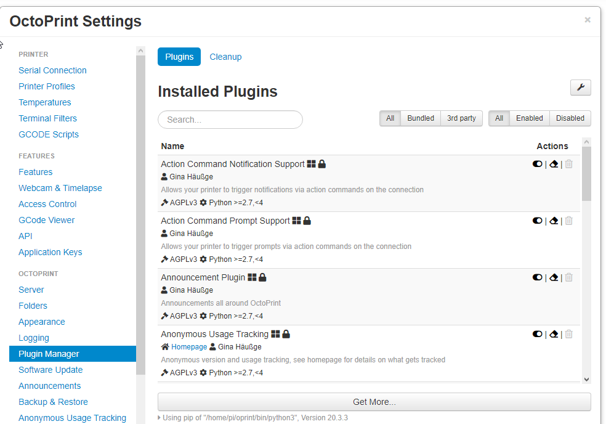Open plugin manager wrench settings

[580, 88]
